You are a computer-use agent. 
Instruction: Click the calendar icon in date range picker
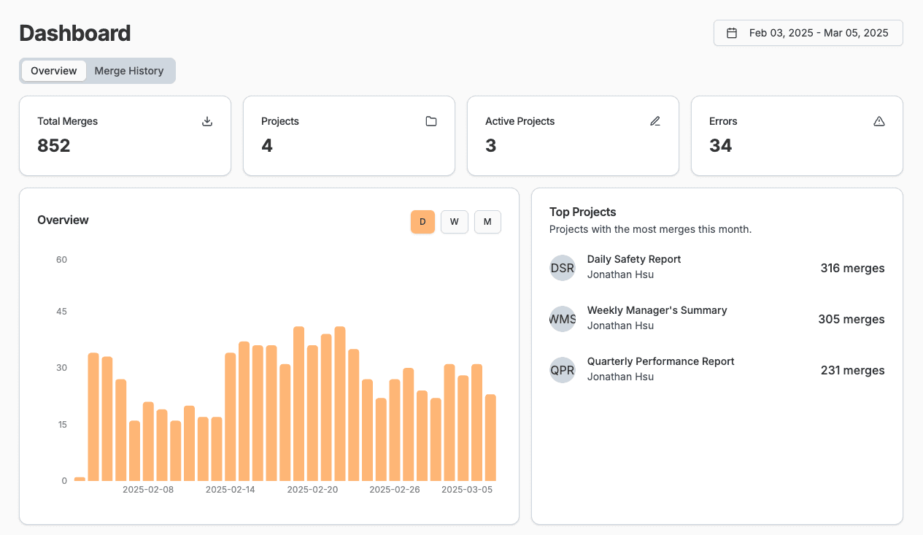732,33
